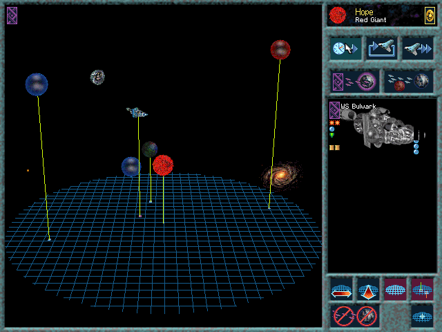
Task: Click the orange engine bars icon on WS Bulwark
Action: point(334,147)
